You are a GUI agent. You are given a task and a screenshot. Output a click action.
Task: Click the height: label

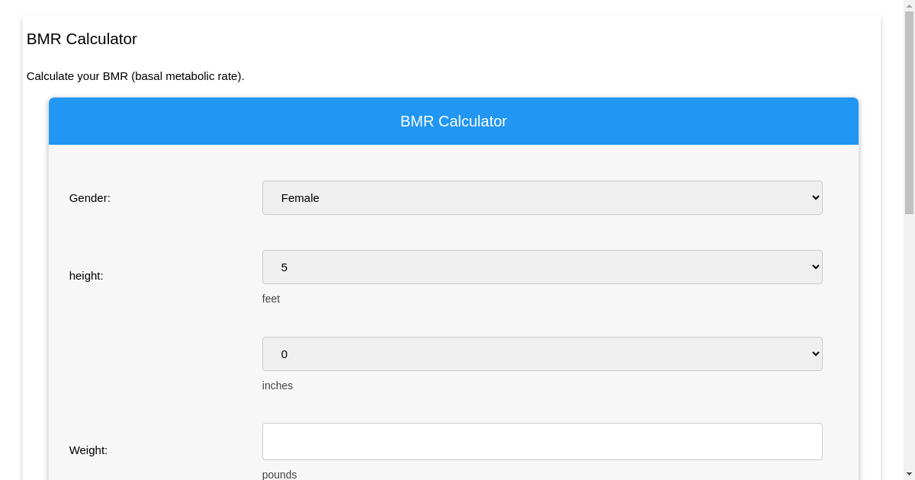(x=86, y=275)
